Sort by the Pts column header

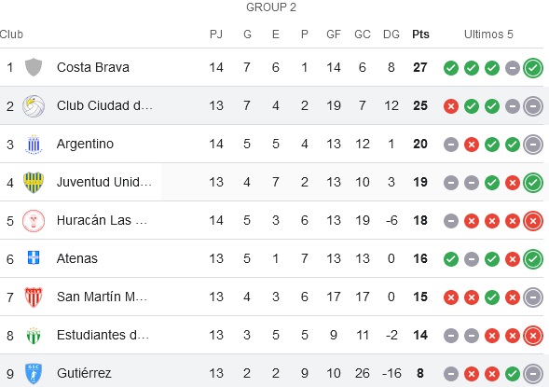[x=420, y=35]
